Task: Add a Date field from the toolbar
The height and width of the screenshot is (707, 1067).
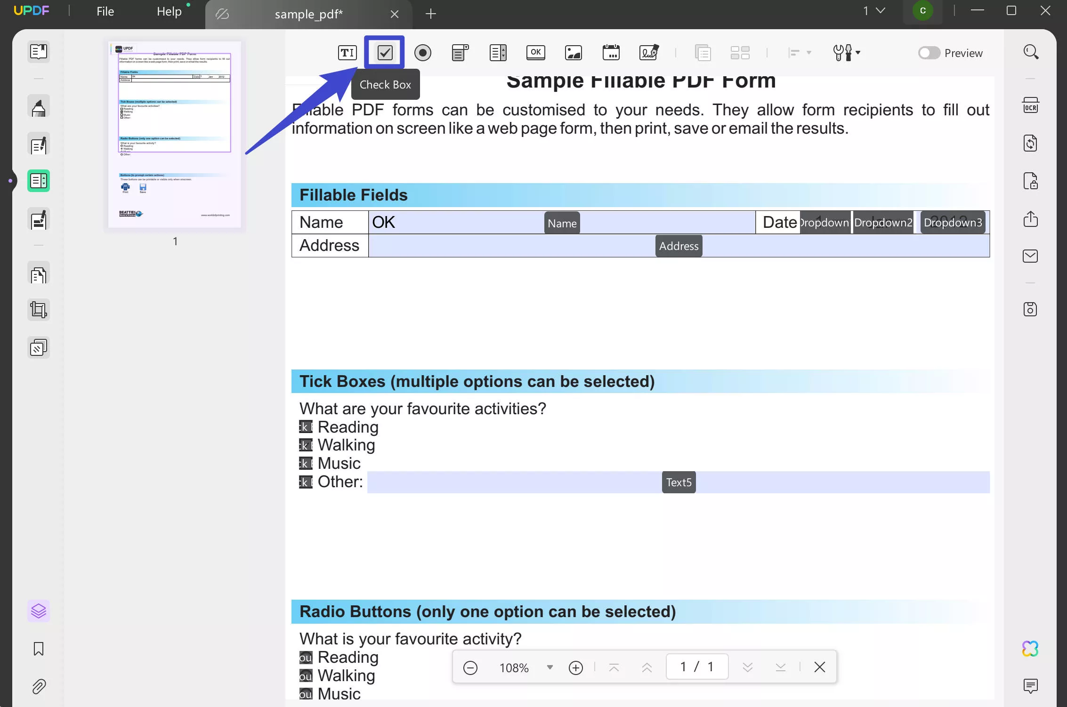Action: pyautogui.click(x=611, y=52)
